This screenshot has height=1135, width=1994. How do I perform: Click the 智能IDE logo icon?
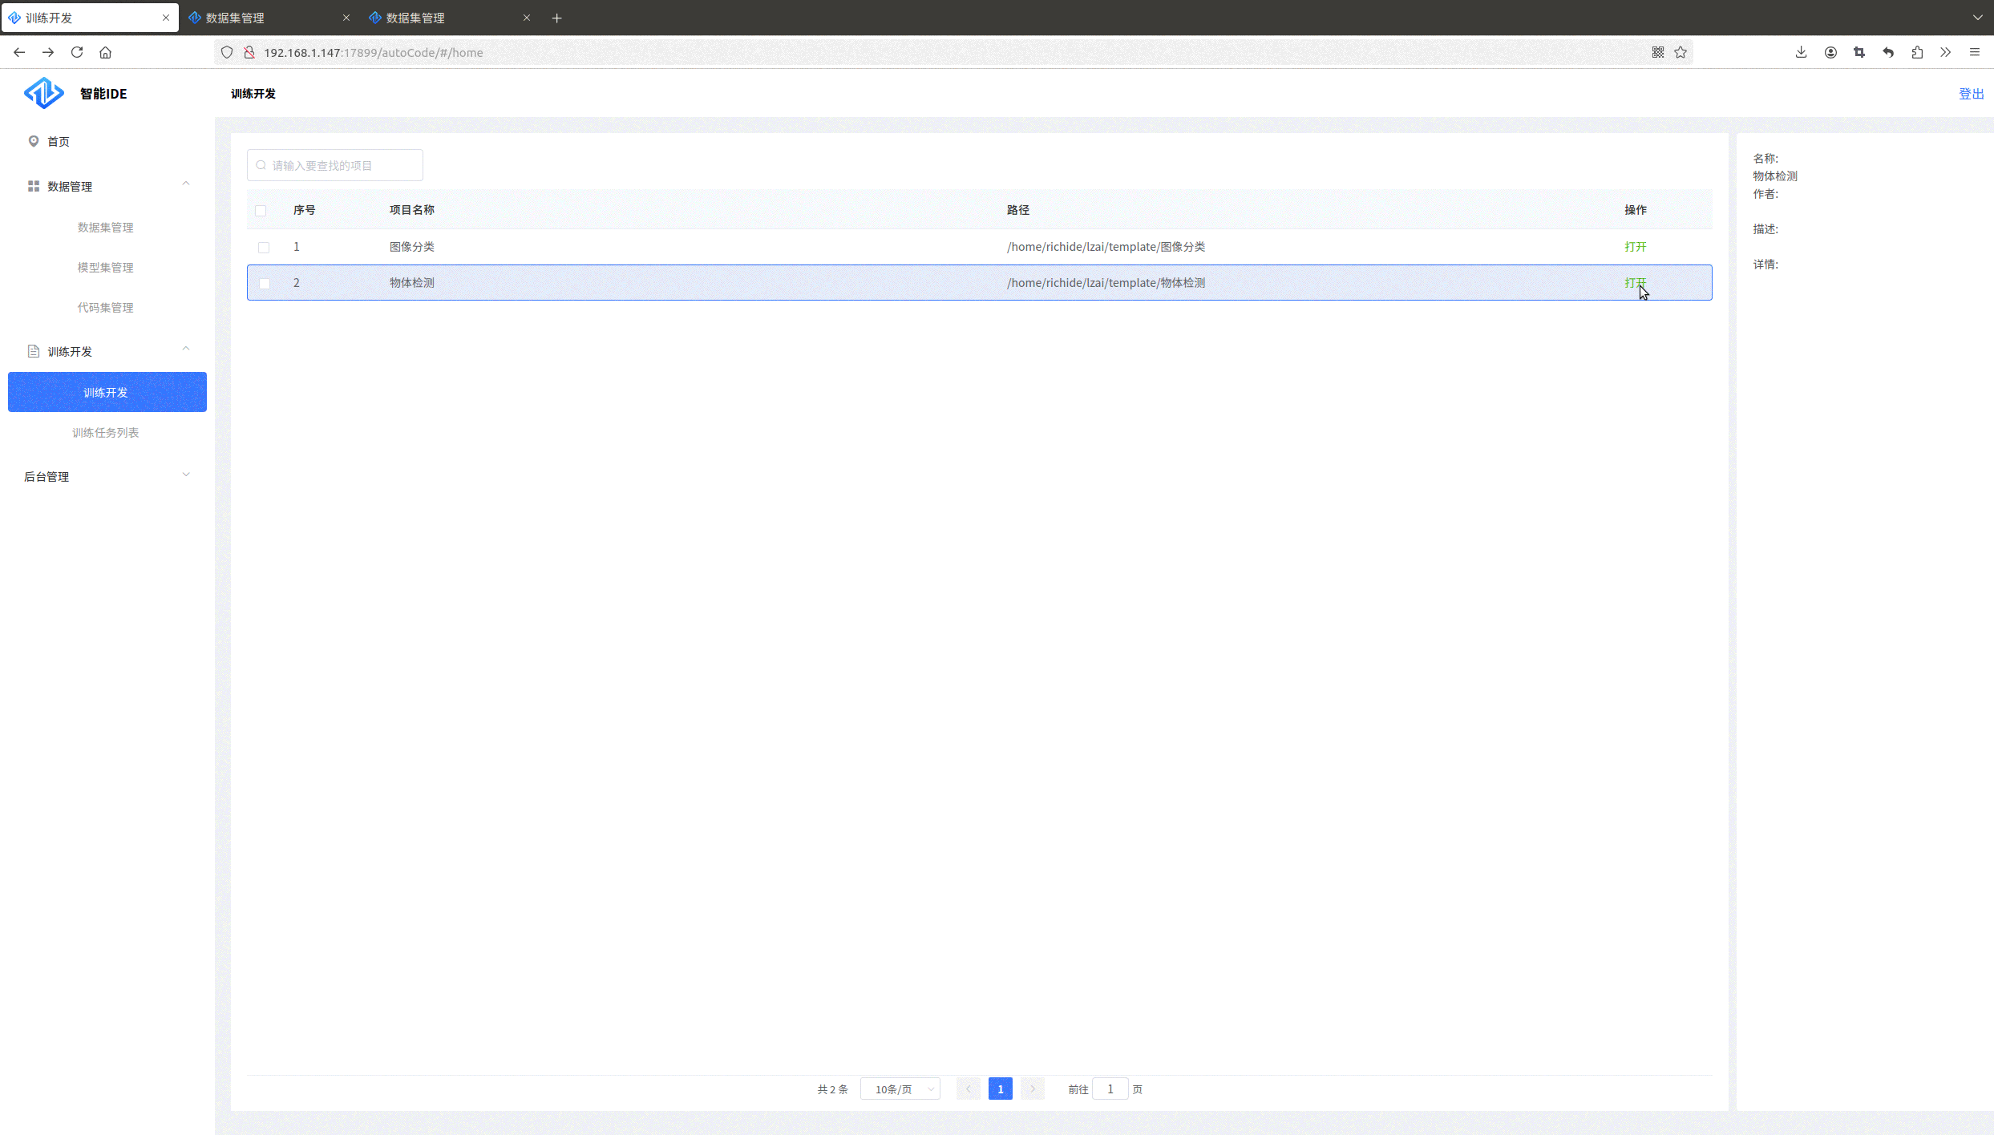(x=43, y=93)
